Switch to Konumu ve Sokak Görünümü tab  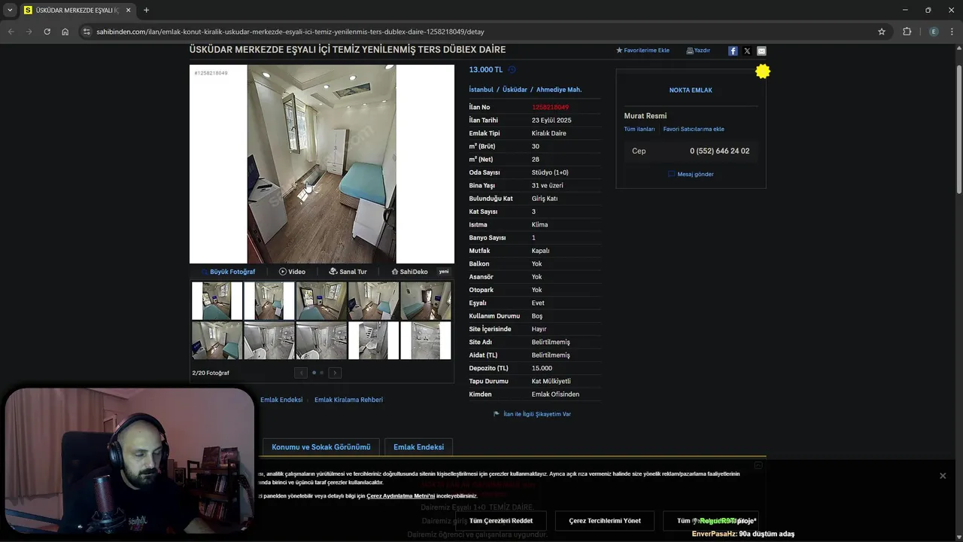321,447
